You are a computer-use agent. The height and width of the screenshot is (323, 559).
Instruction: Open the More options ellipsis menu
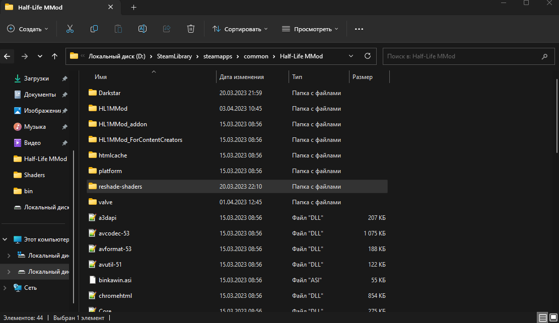[359, 29]
